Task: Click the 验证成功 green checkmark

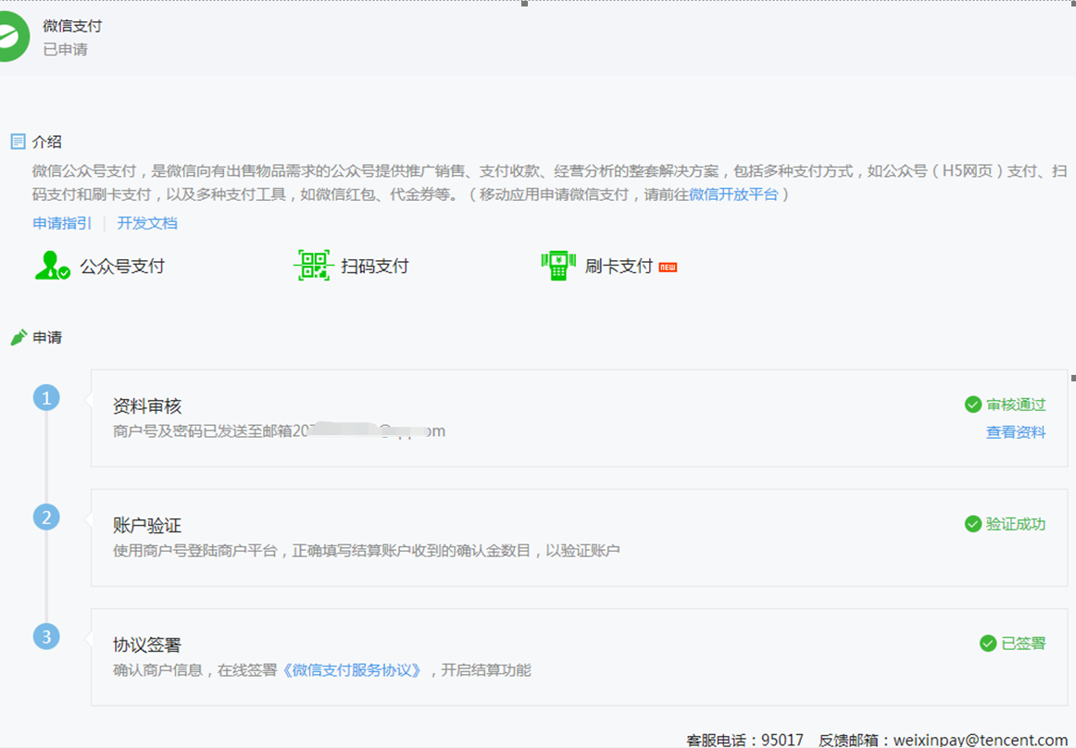Action: coord(972,523)
